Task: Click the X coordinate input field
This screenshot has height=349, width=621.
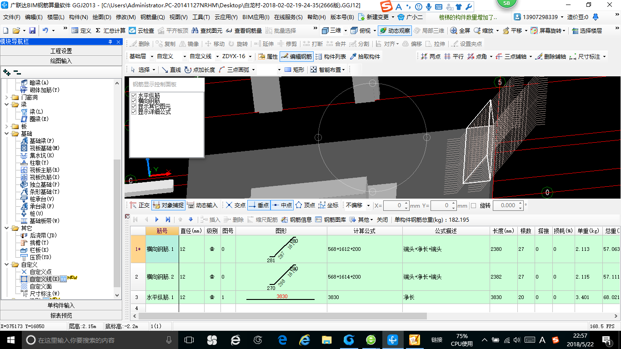Action: click(396, 205)
